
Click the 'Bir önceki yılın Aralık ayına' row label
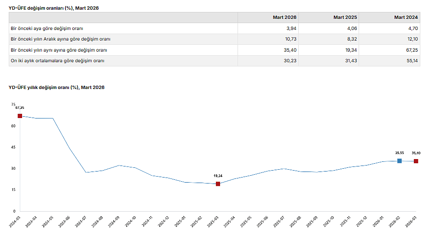tap(60, 39)
